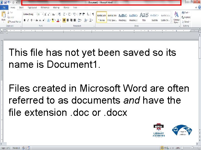This screenshot has height=150, width=201.
Task: Apply the Title style
Action: click(x=144, y=17)
